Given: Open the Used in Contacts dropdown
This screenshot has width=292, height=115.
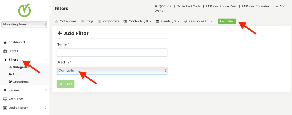Looking at the screenshot, I should (x=112, y=71).
